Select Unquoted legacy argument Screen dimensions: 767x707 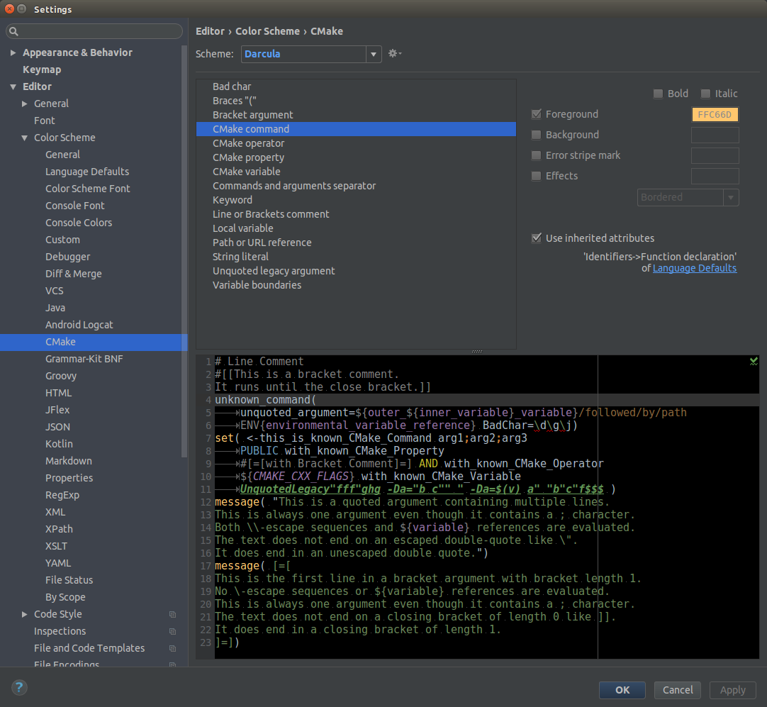pos(356,271)
